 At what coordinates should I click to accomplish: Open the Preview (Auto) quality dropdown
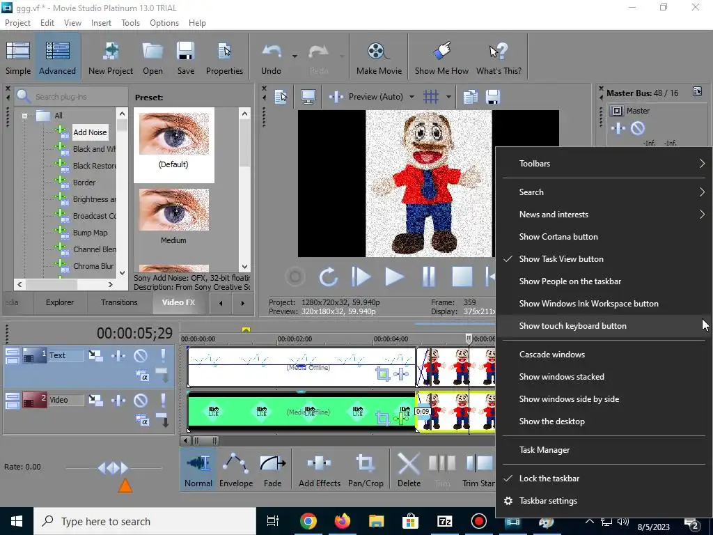[412, 96]
